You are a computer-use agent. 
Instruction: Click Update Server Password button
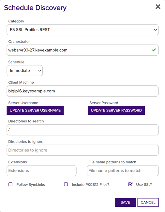click(116, 111)
